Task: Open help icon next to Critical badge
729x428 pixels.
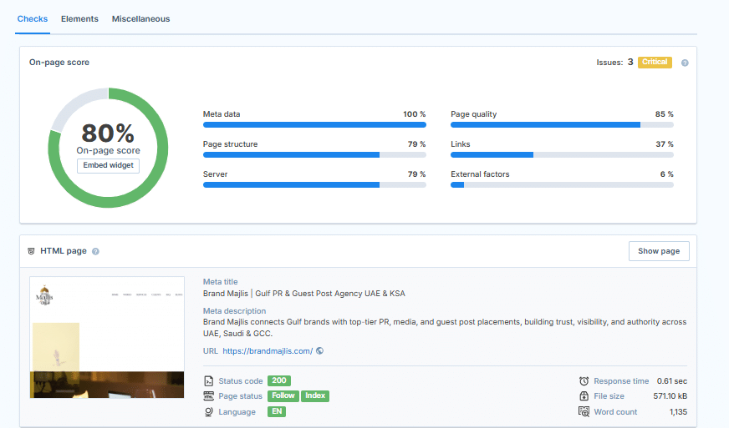Action: 685,63
